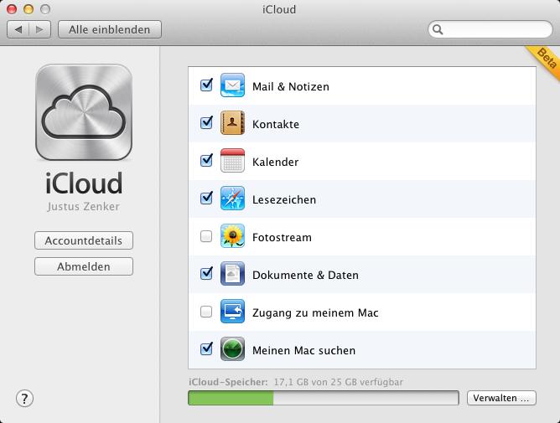
Task: Click the Abmelden button to sign out
Action: coord(84,266)
